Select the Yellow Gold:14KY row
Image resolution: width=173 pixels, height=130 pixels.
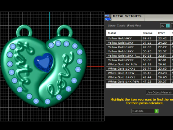pos(139,47)
